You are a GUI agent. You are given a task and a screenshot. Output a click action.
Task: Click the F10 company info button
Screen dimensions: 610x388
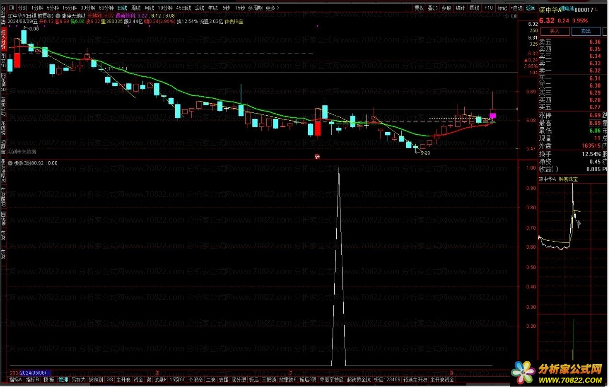pyautogui.click(x=488, y=8)
